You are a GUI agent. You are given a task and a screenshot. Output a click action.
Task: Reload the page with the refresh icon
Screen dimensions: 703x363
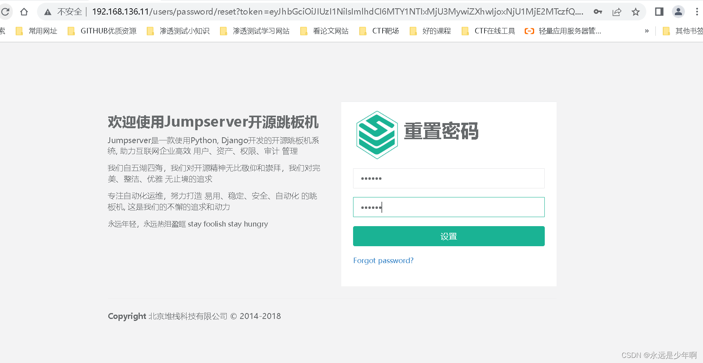(x=5, y=12)
